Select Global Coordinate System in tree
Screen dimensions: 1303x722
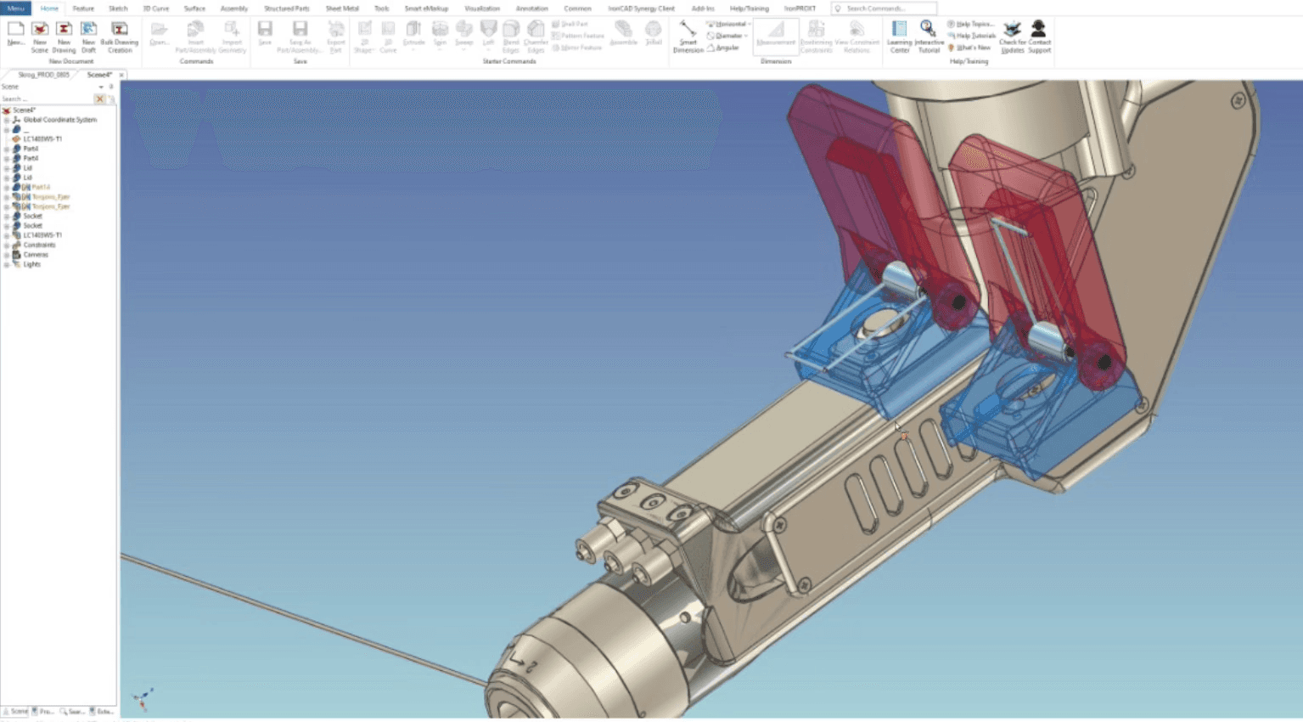[x=59, y=120]
